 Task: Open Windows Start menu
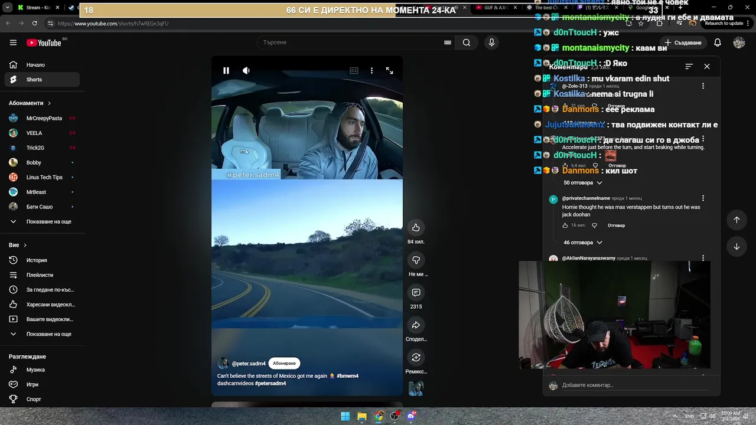345,416
